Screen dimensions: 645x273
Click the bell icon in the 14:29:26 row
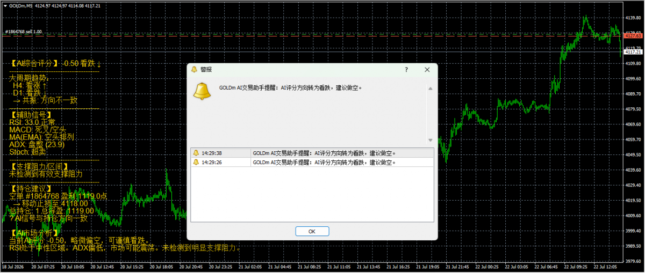click(196, 162)
